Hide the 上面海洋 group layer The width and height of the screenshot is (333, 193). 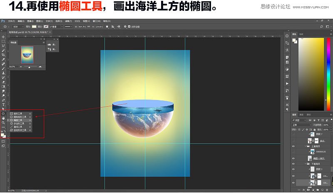pyautogui.click(x=293, y=146)
